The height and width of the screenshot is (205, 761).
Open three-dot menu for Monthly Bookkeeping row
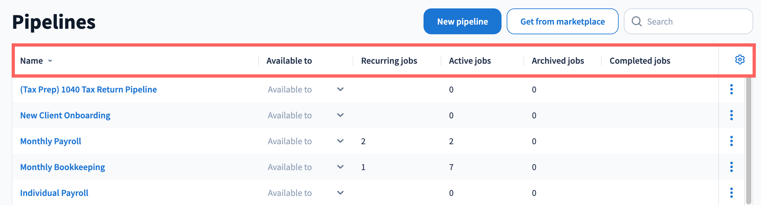point(731,167)
